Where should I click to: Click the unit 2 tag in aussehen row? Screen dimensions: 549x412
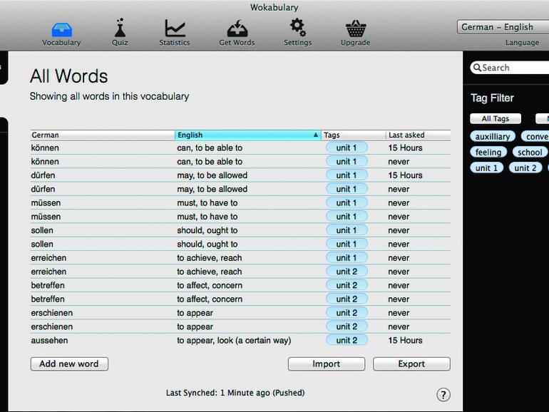coord(347,340)
